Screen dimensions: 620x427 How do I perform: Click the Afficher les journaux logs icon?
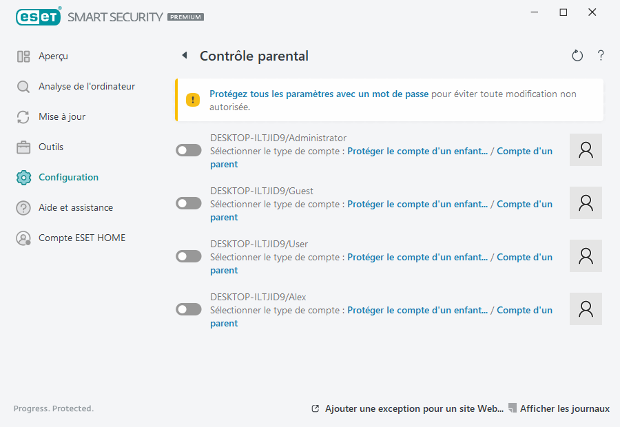pyautogui.click(x=512, y=408)
